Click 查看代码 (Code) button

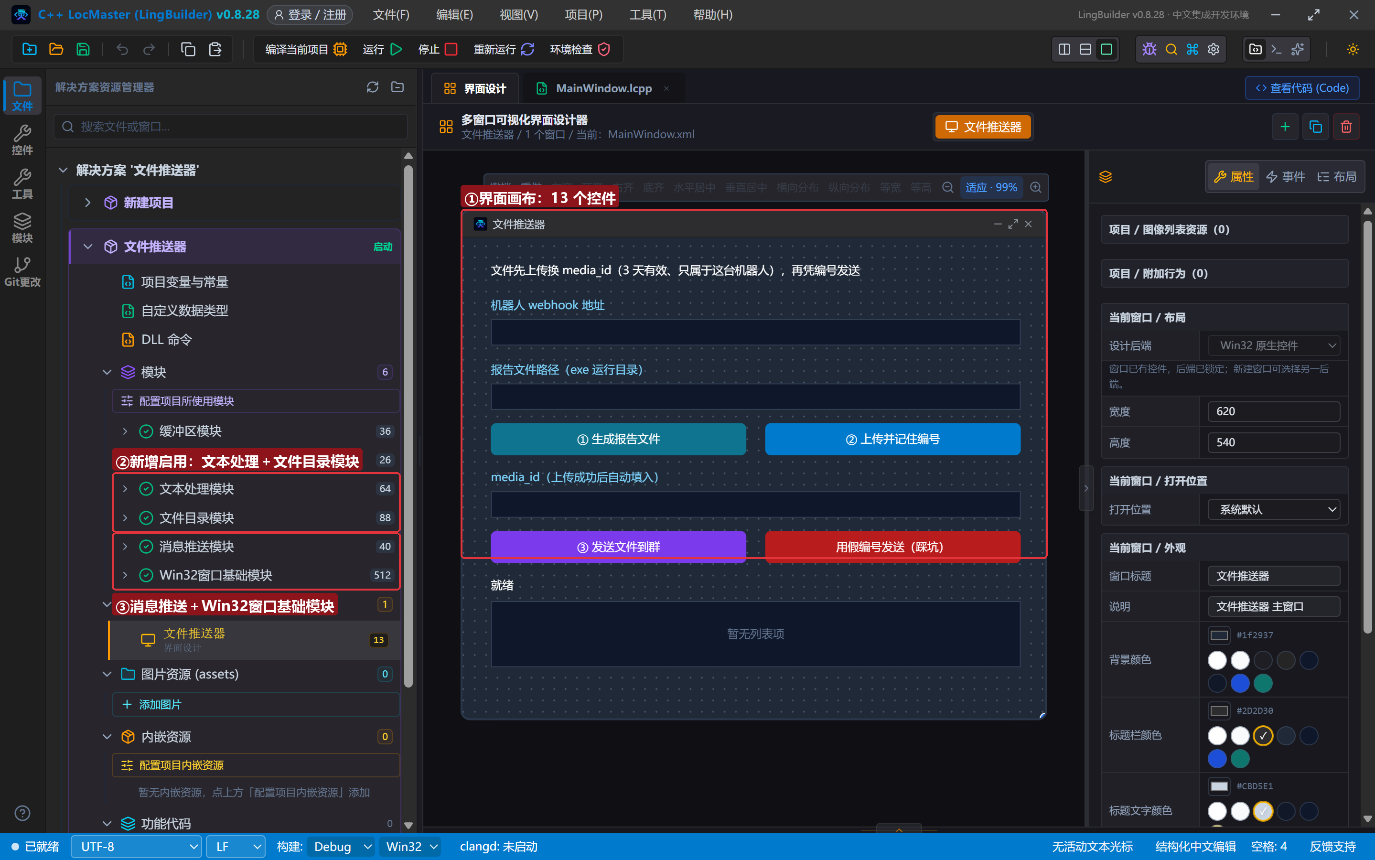1301,88
